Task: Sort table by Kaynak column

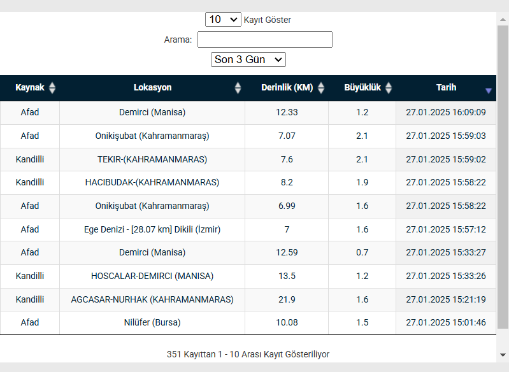Action: (30, 88)
